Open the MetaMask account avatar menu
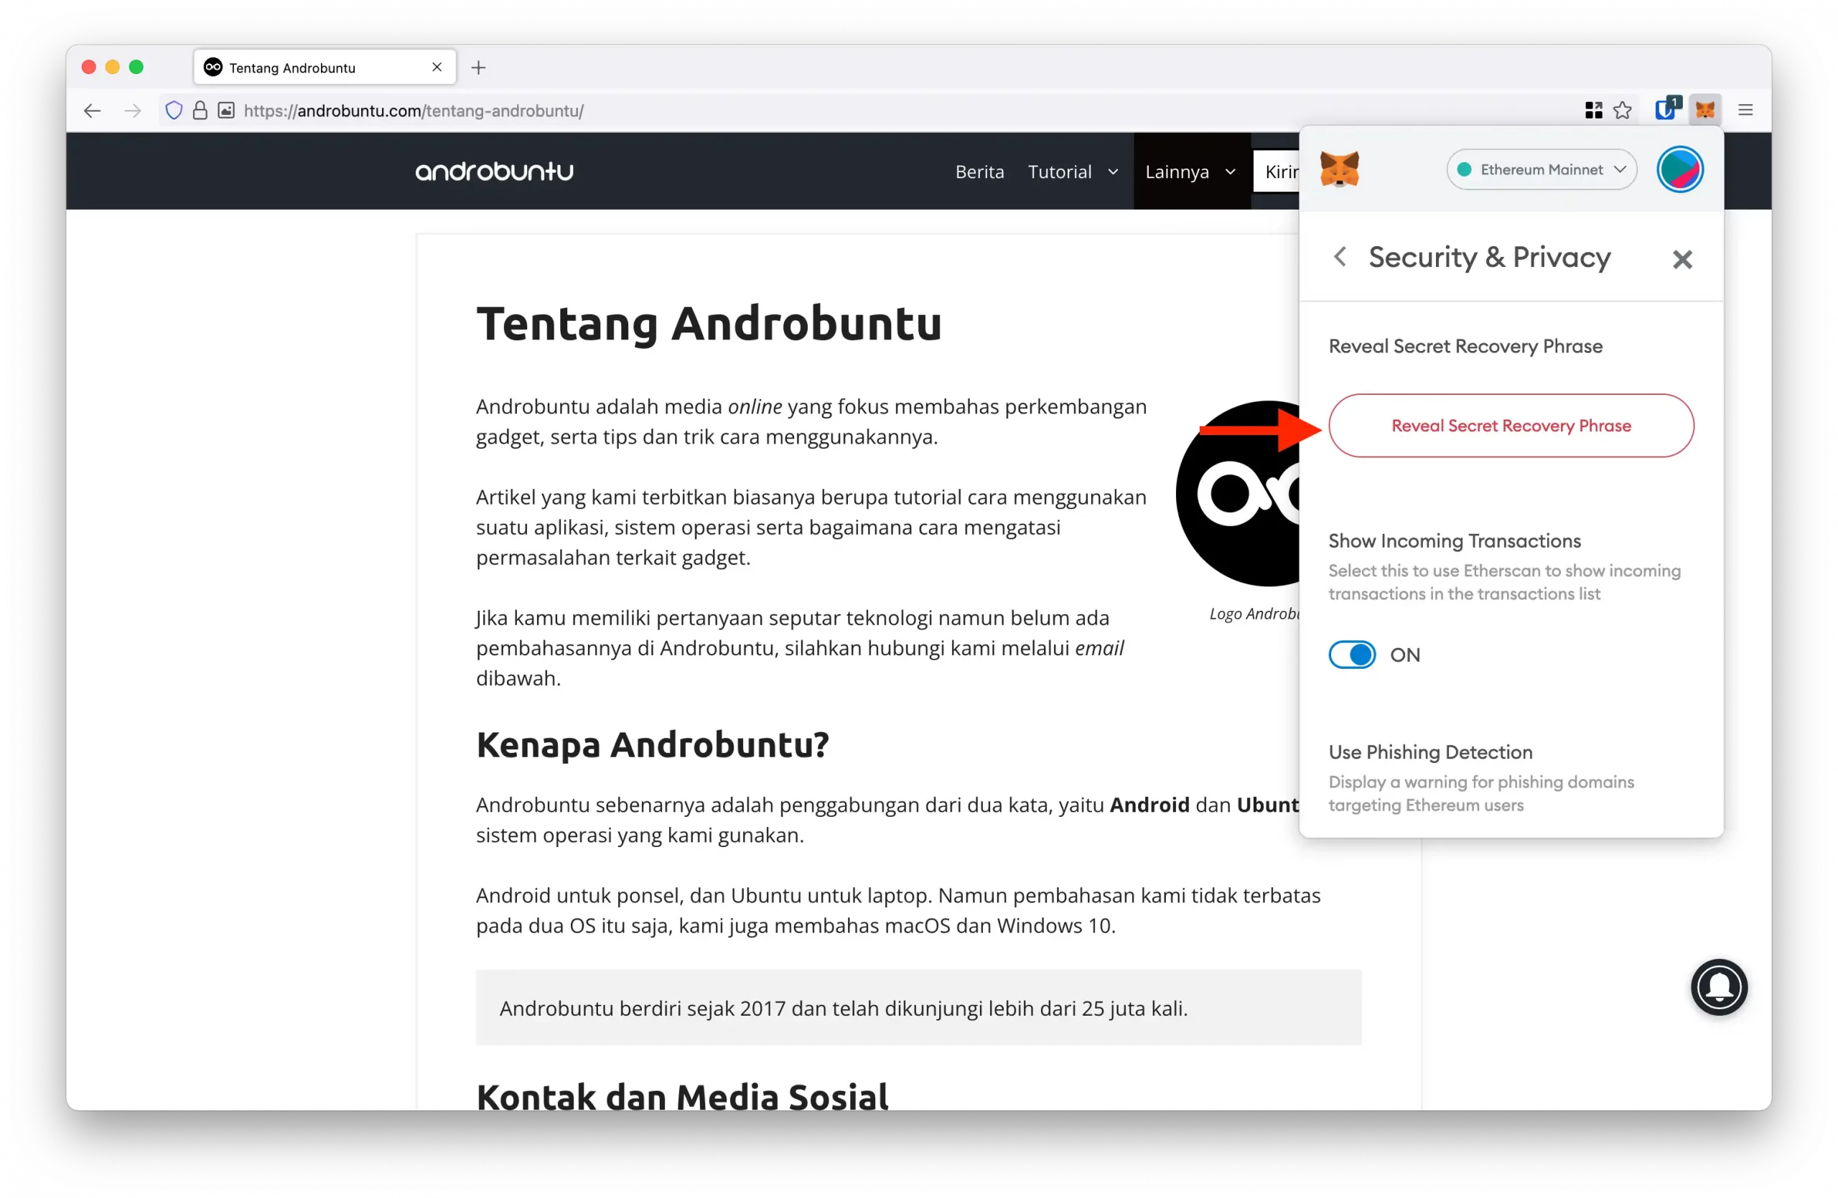Screen dimensions: 1838x1198 click(1679, 169)
